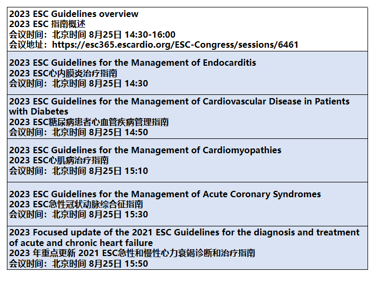Select the '2023 Focused update' heart failure title
Viewport: 376px width, 290px height.
(x=184, y=233)
